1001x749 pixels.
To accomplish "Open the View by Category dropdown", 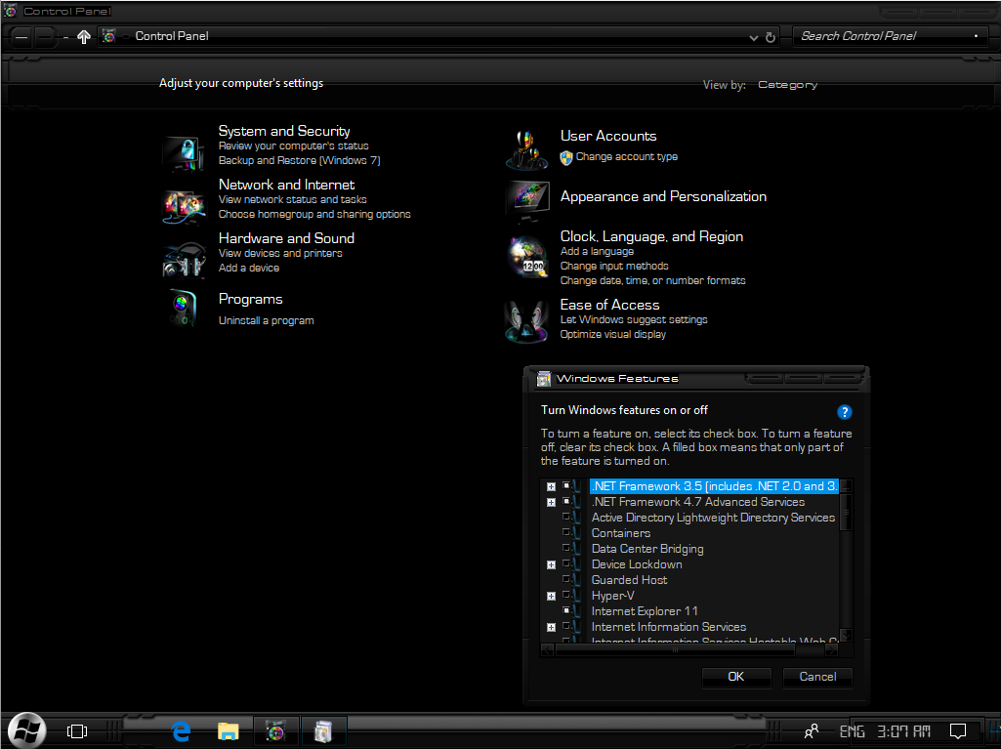I will [x=788, y=85].
